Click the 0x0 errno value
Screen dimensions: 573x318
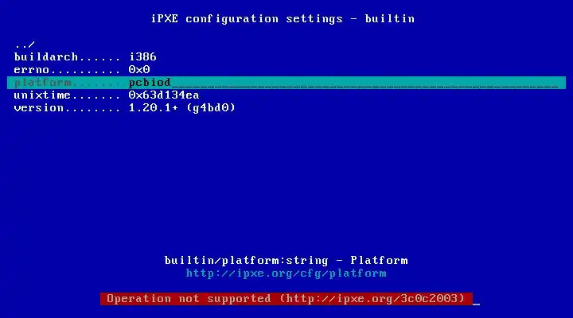(x=139, y=70)
